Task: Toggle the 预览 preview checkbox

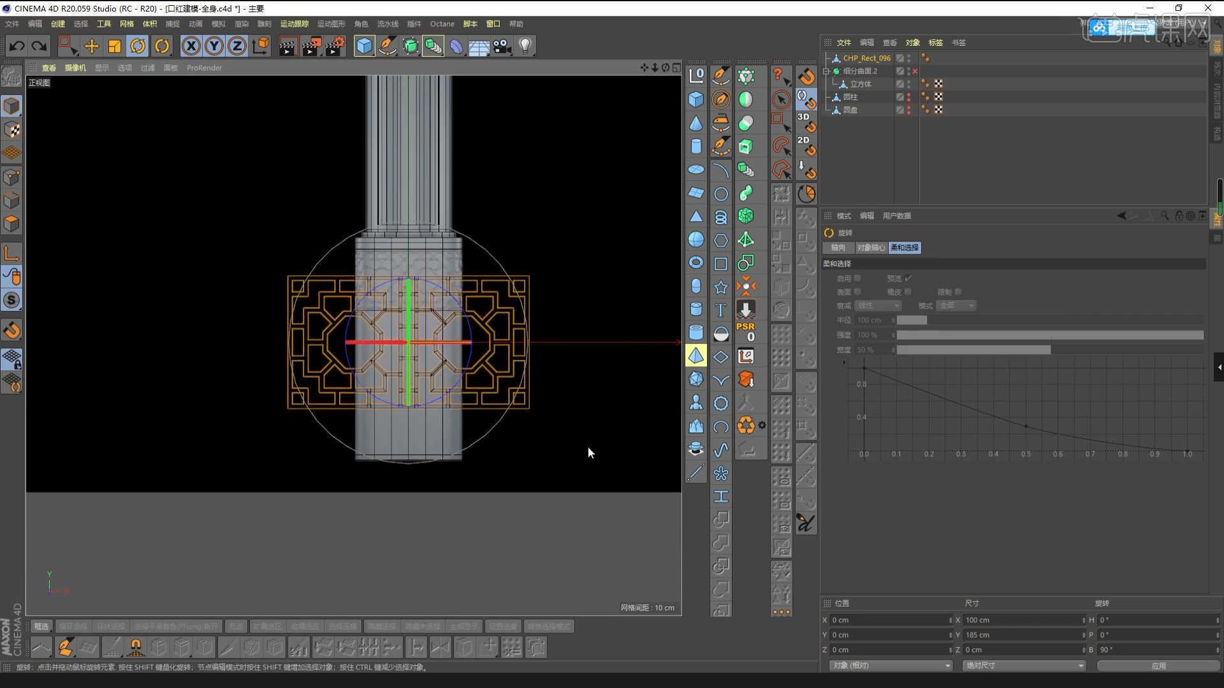Action: click(x=908, y=278)
